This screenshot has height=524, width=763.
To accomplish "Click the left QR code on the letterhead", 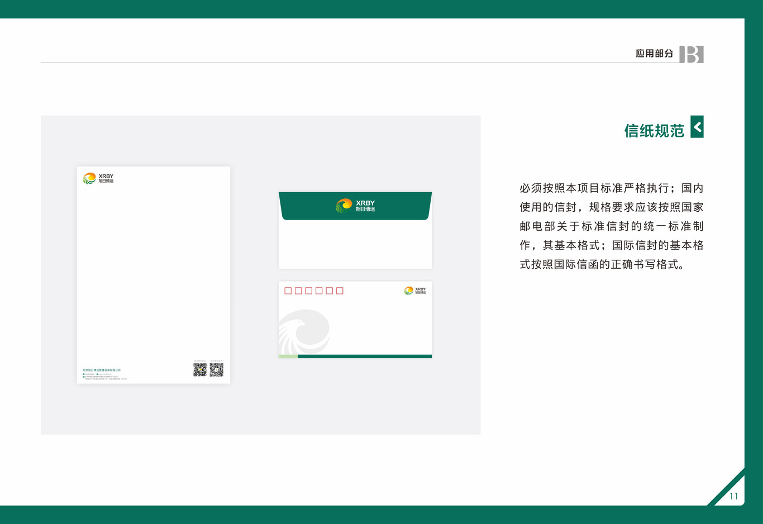I will [x=200, y=369].
